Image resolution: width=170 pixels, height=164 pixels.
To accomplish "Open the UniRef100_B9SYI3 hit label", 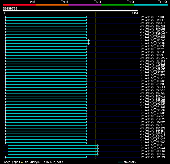I will 152,23.
